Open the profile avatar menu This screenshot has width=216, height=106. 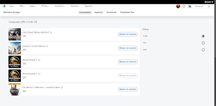pos(178,6)
